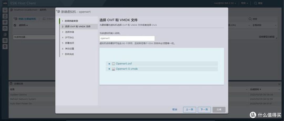
Task: Remove Openwrt-0.vmdk with its x icon
Action: click(x=109, y=69)
